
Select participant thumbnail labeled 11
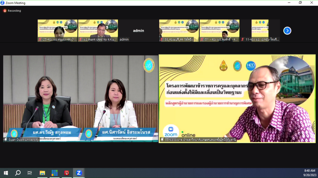pos(260,31)
